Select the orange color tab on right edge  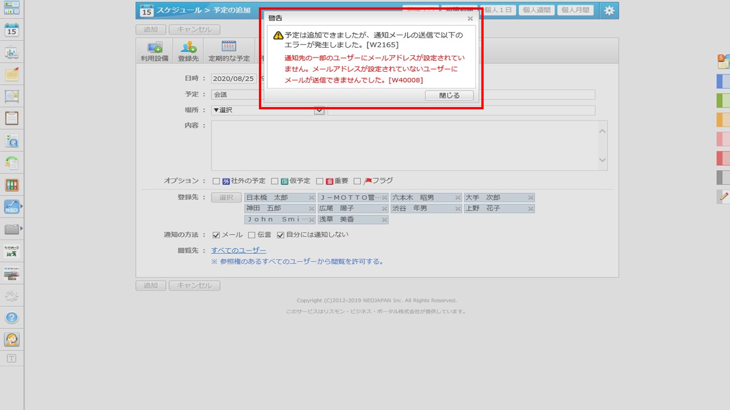(723, 120)
